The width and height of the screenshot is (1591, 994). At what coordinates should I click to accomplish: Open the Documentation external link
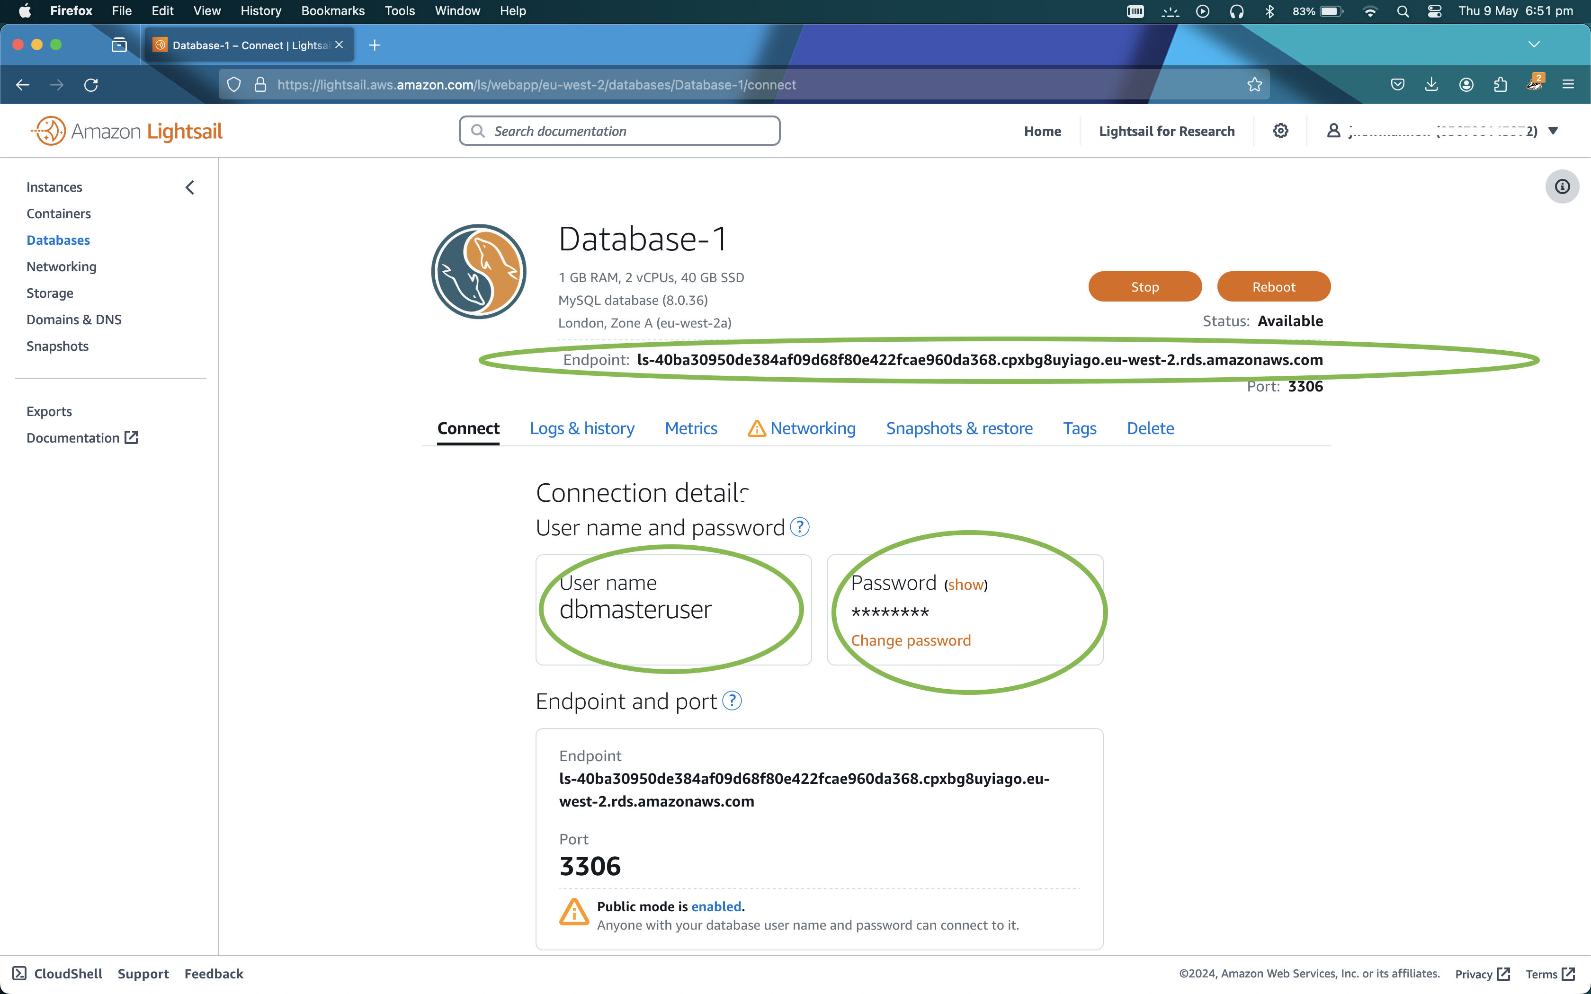[x=82, y=438]
